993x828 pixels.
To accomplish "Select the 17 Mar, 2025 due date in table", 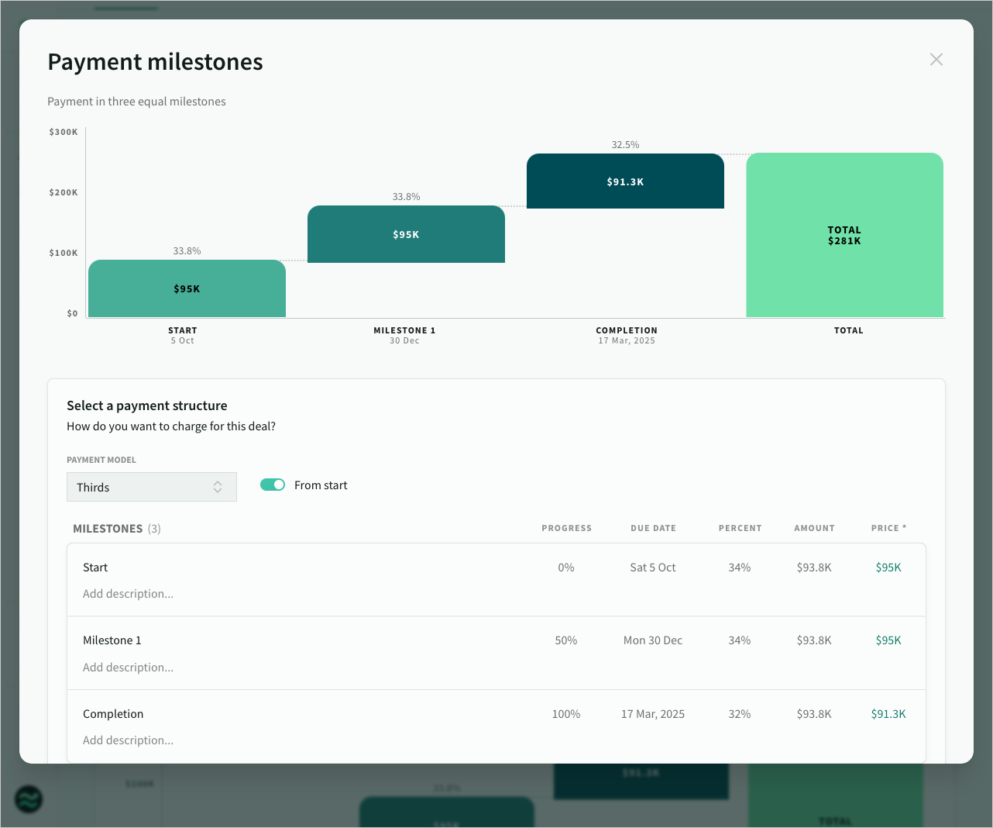I will click(653, 714).
